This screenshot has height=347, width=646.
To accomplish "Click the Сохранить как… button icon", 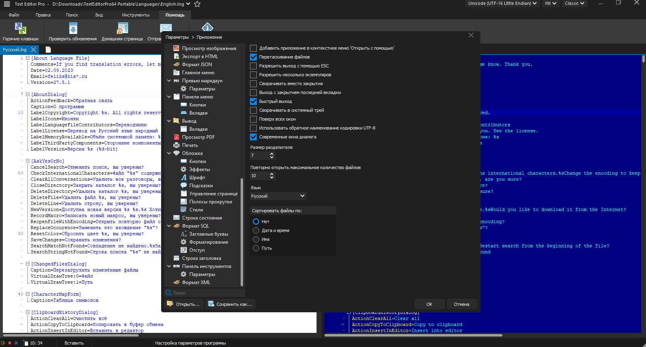I will point(211,304).
